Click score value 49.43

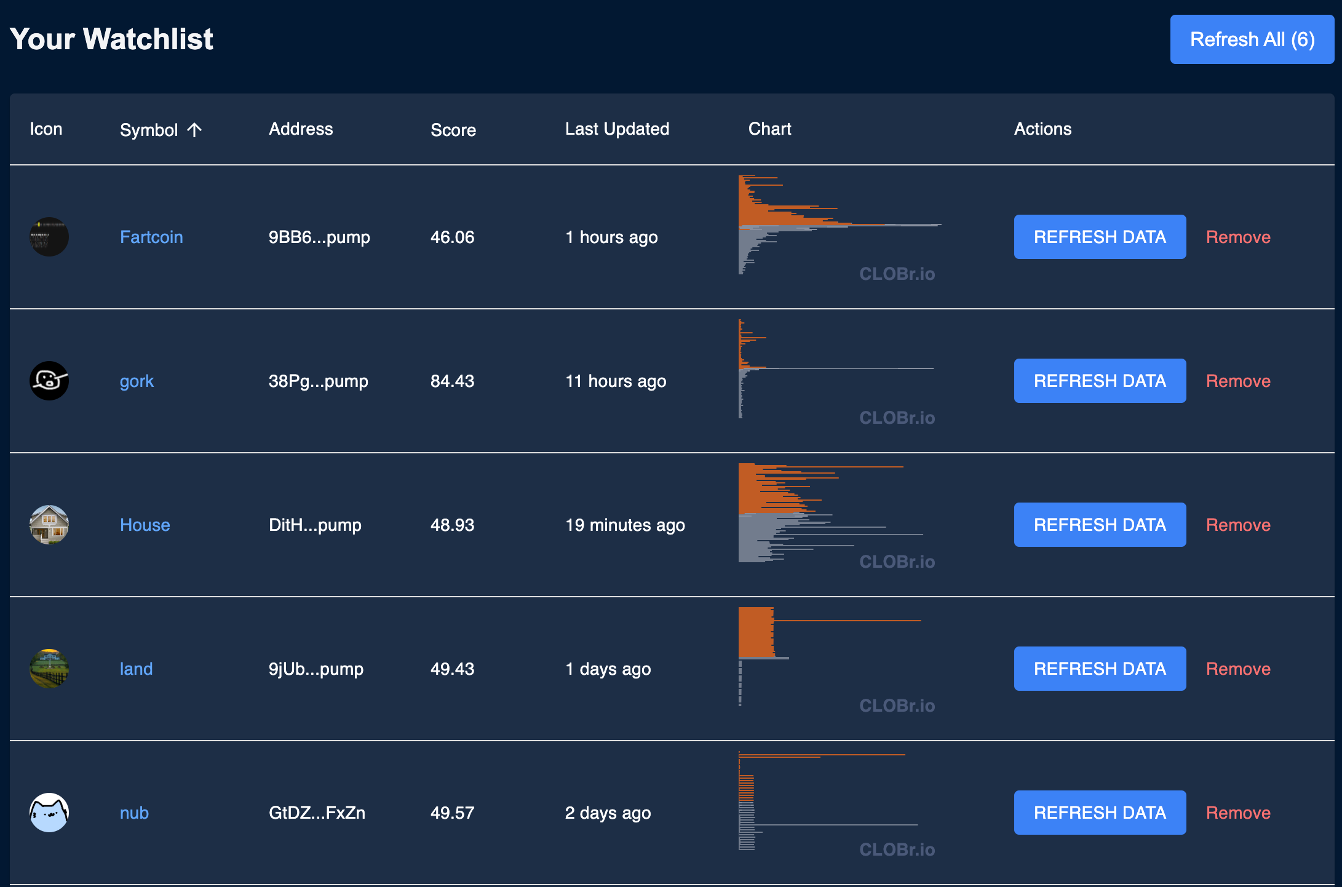[x=453, y=669]
